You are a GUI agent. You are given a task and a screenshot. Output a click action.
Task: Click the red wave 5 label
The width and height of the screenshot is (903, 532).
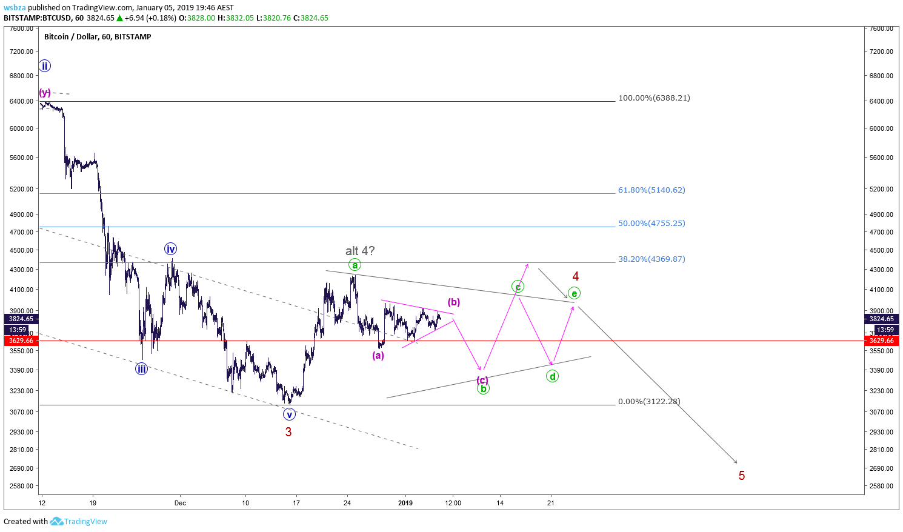pyautogui.click(x=742, y=476)
